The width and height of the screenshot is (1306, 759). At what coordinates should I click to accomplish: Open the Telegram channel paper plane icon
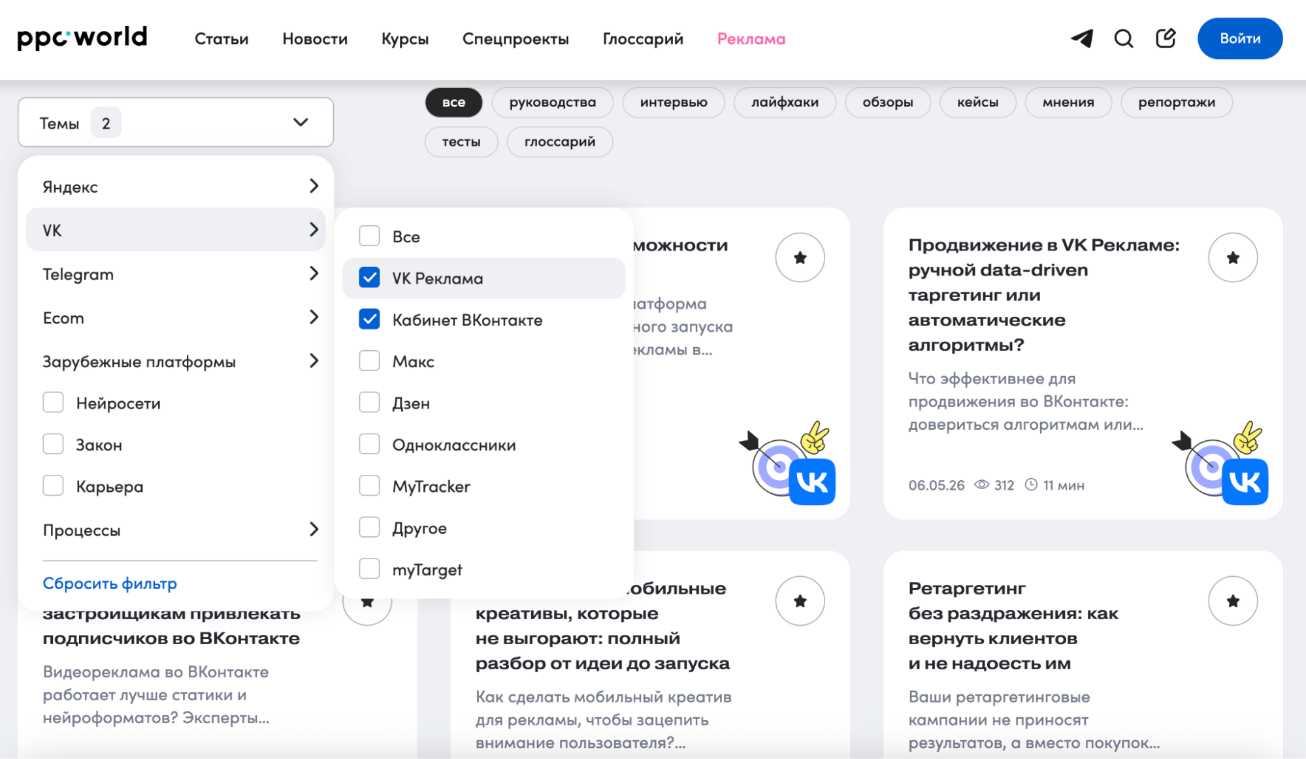click(x=1082, y=39)
